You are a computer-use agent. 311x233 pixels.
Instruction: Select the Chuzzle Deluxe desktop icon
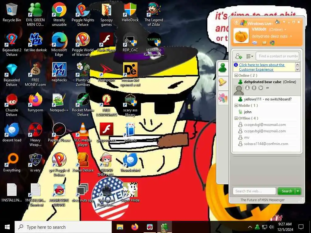click(12, 105)
